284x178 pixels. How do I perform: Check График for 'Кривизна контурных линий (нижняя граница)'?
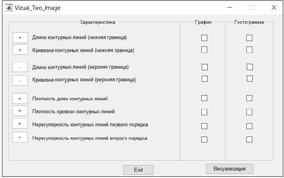click(204, 50)
